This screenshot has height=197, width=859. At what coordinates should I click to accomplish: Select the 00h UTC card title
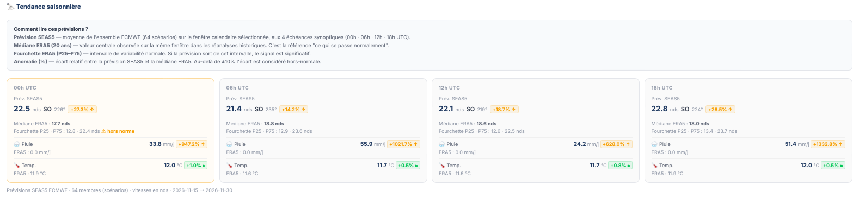tap(25, 87)
